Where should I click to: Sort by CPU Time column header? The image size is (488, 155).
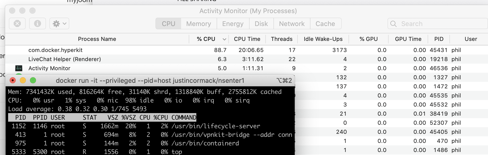247,39
